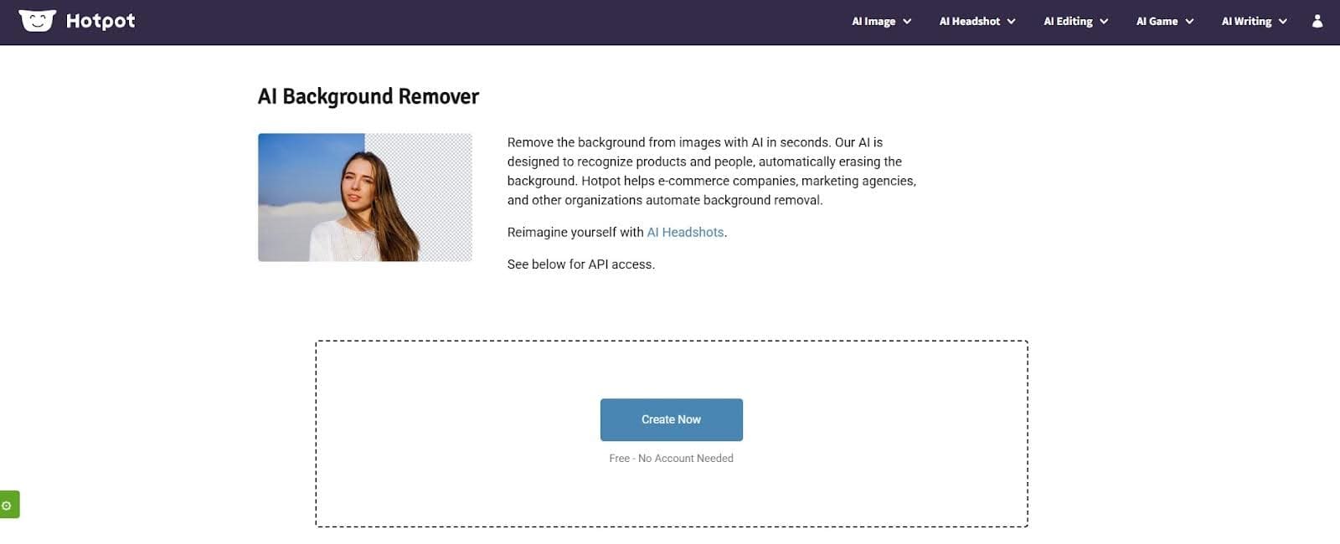This screenshot has height=544, width=1340.
Task: Expand the AI Editing chevron arrow
Action: [1104, 22]
